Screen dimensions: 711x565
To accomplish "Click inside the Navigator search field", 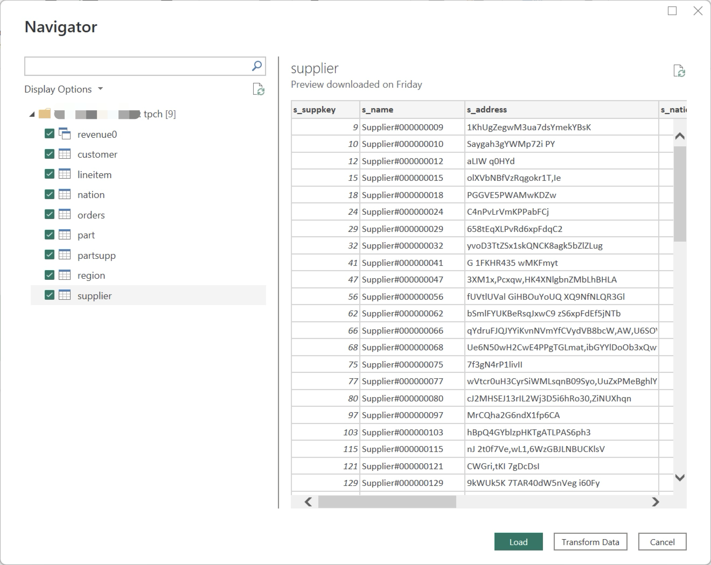I will tap(137, 66).
